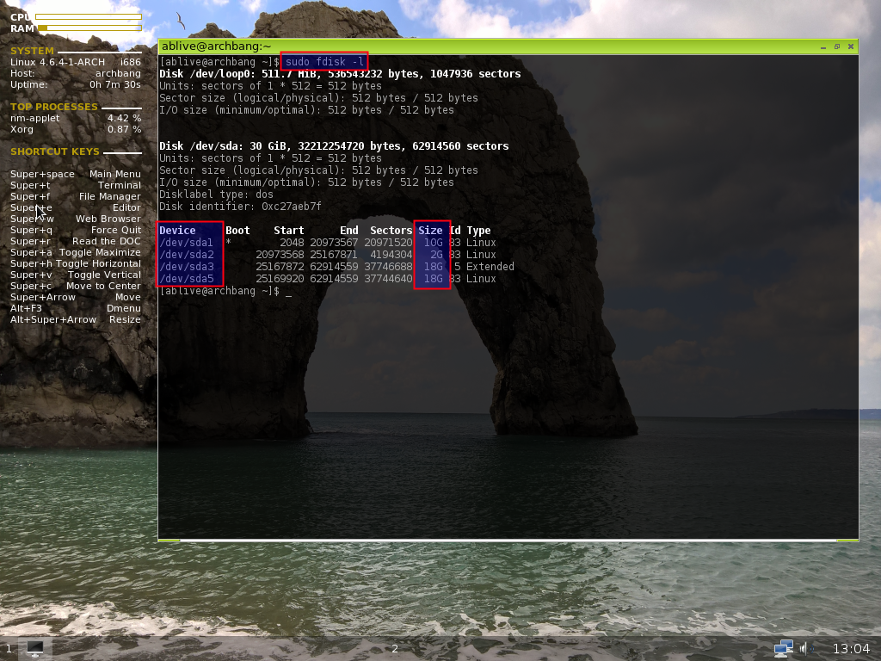The height and width of the screenshot is (661, 881).
Task: Click the 'Disk /dev/sda: 30 GiB' line
Action: (x=334, y=146)
